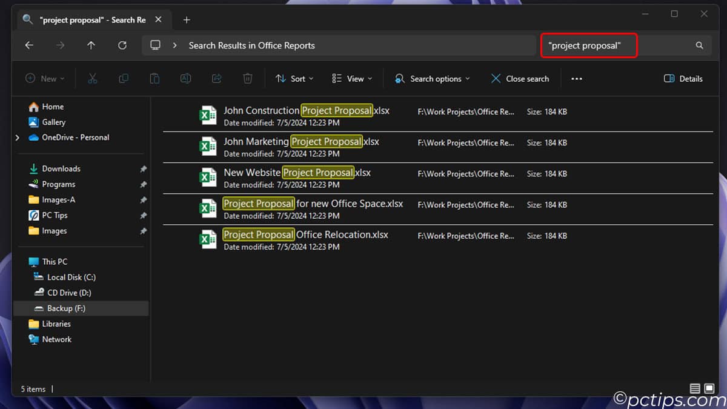Copy files using the copy icon

124,78
